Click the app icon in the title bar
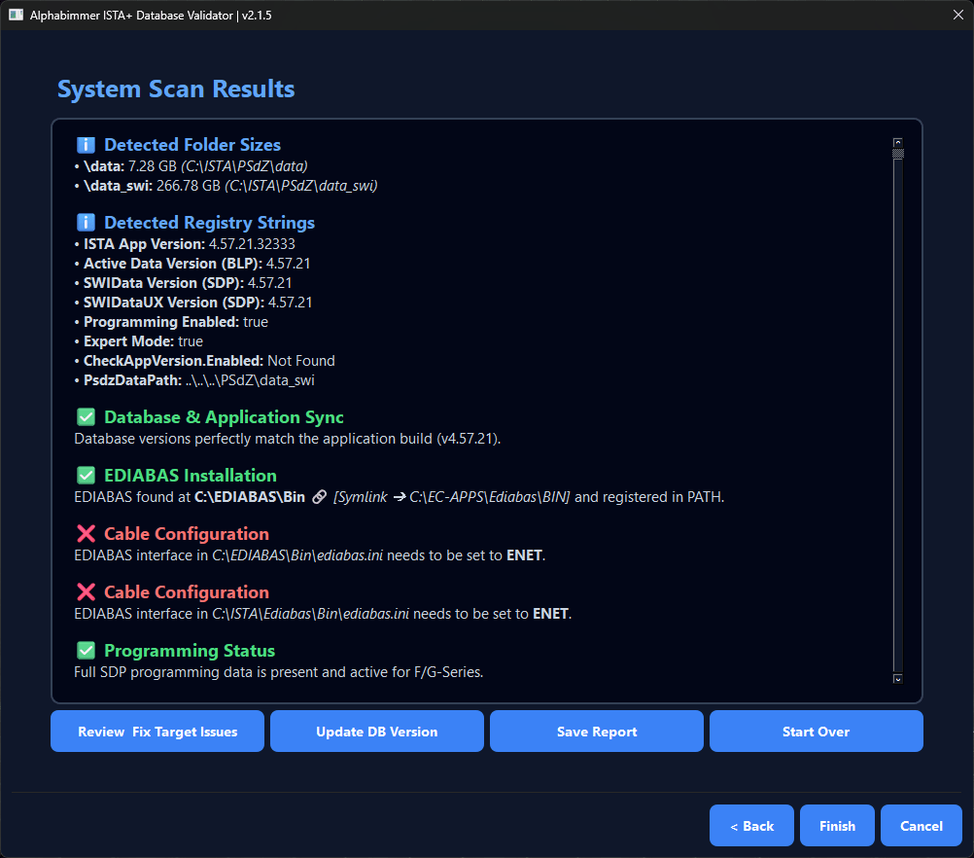 coord(16,15)
